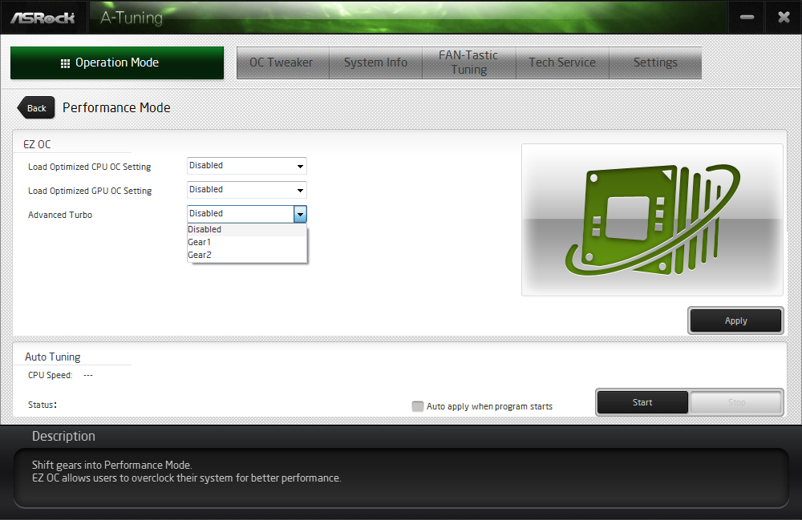Image resolution: width=802 pixels, height=520 pixels.
Task: Click the Performance Mode heading
Action: 116,108
